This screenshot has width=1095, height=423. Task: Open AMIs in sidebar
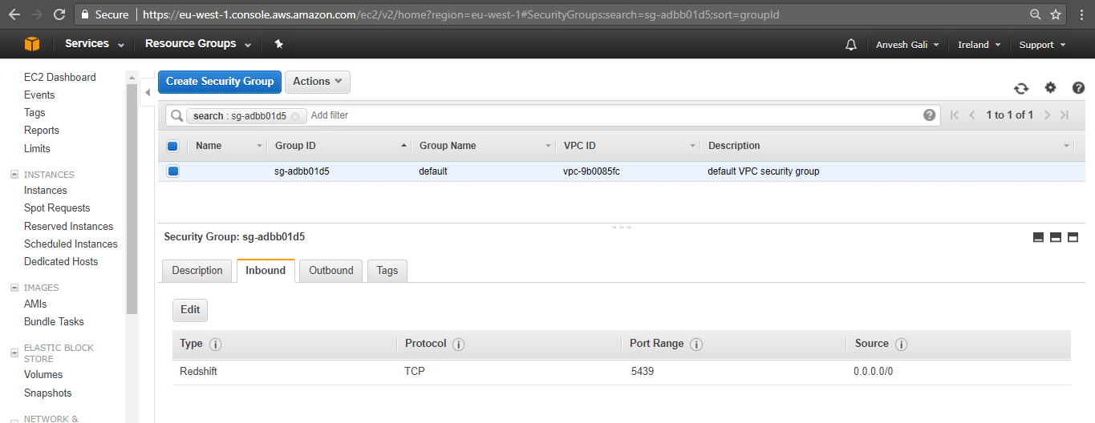(35, 304)
